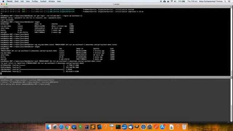The height and width of the screenshot is (131, 233).
Task: Click the iTerm2 terminal dock icon
Action: (x=118, y=127)
